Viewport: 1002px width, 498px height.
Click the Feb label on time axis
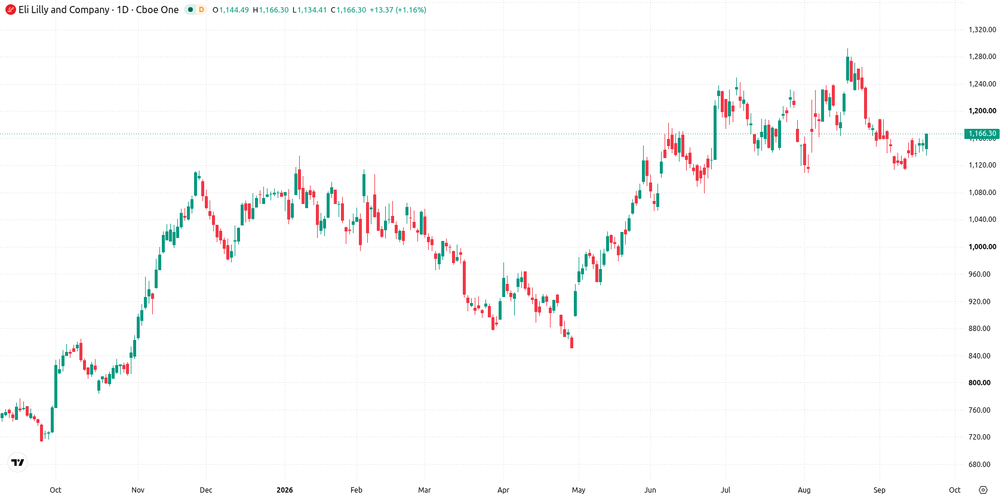(356, 490)
